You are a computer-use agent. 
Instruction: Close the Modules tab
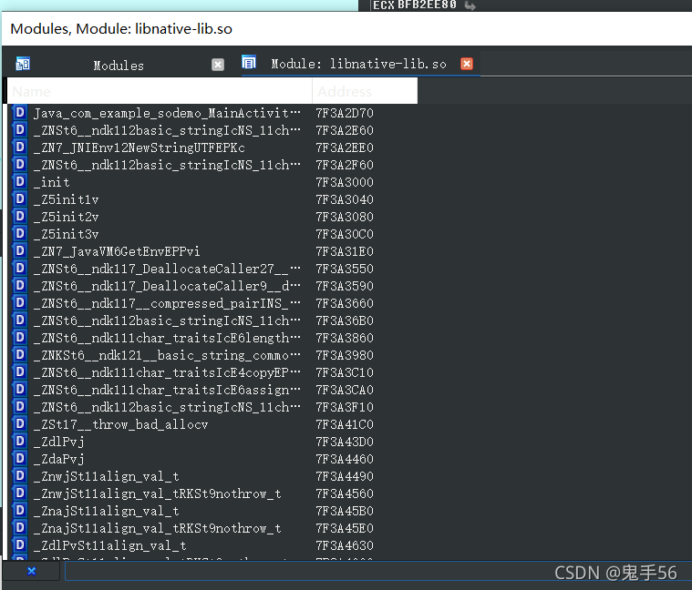click(x=218, y=65)
